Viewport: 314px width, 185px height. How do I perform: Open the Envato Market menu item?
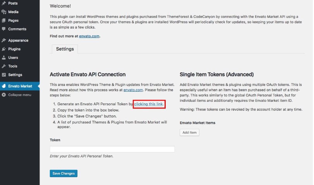coord(21,86)
